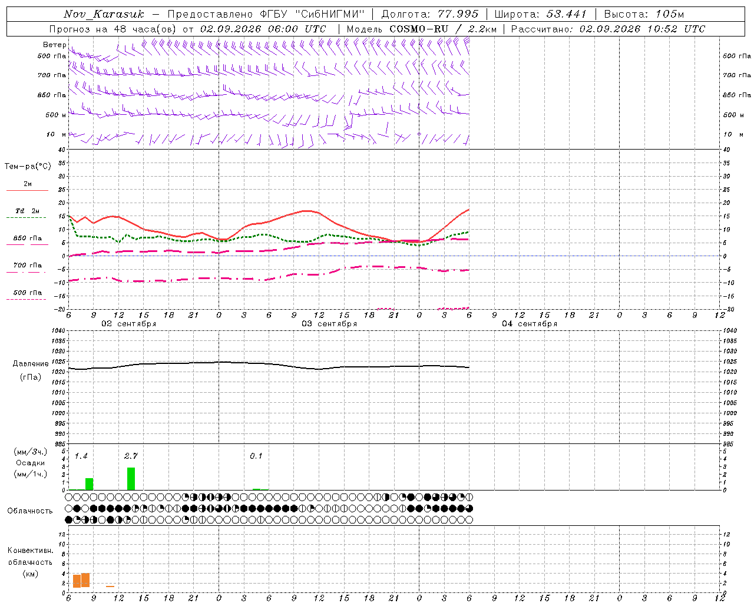
Task: Click the 03 сентября date label
Action: [x=329, y=324]
